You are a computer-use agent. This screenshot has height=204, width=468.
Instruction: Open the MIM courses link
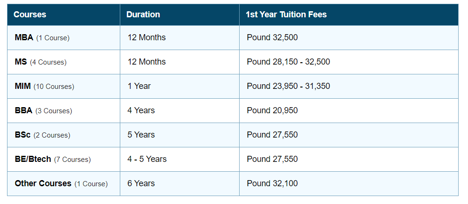click(x=23, y=87)
